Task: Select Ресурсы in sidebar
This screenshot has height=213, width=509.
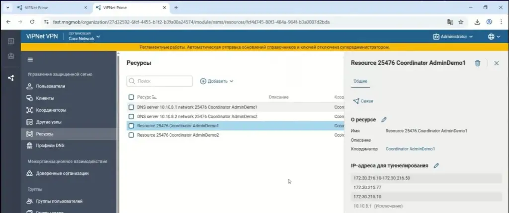Action: pyautogui.click(x=69, y=134)
